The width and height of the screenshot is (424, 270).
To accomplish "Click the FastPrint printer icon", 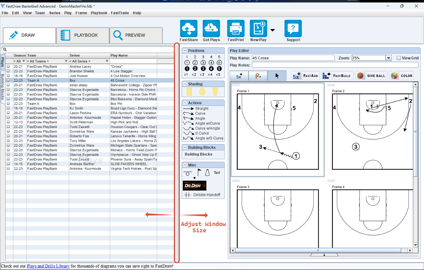I will (236, 29).
